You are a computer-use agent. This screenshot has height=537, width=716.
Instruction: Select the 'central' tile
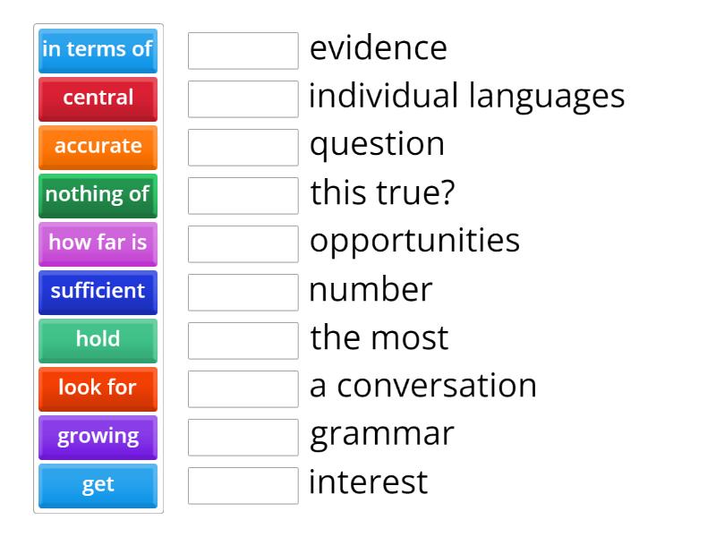click(98, 98)
